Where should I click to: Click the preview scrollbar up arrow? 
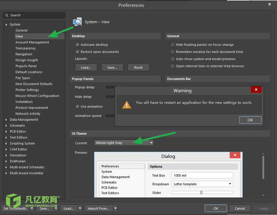pos(263,154)
